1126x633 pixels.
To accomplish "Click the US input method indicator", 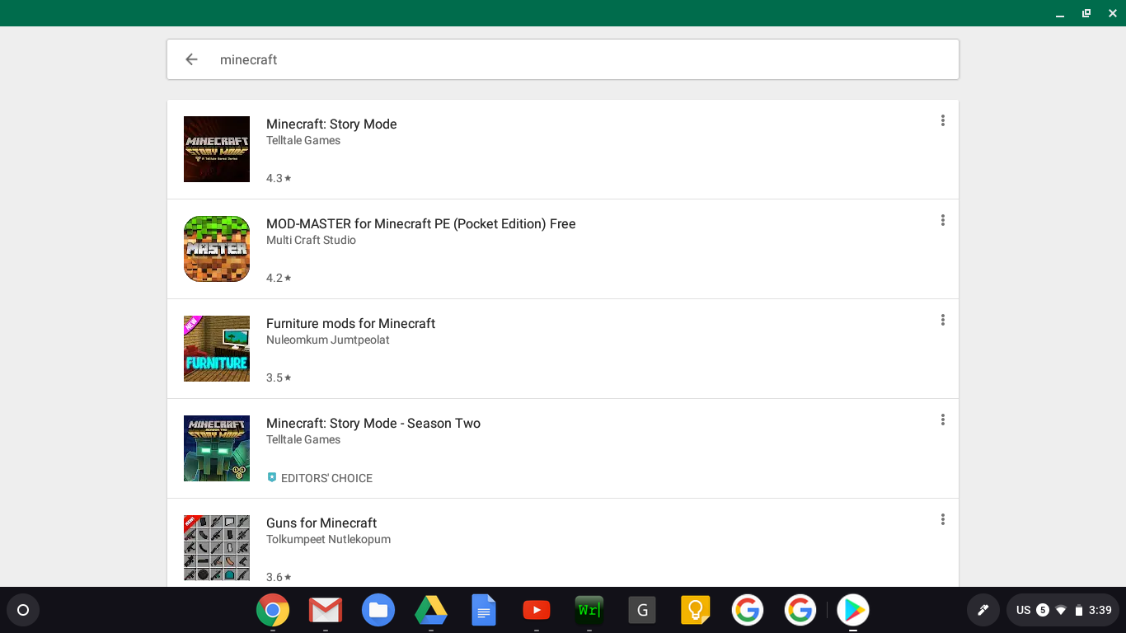I will [x=1024, y=610].
